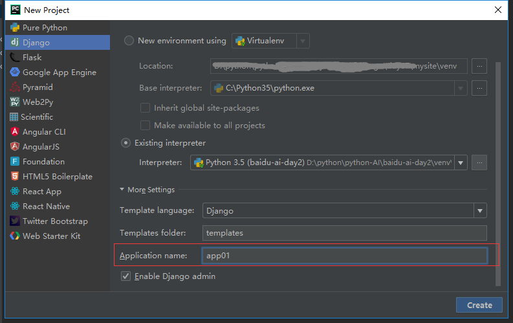Browse for venv Location folder
This screenshot has width=513, height=323.
(x=479, y=66)
